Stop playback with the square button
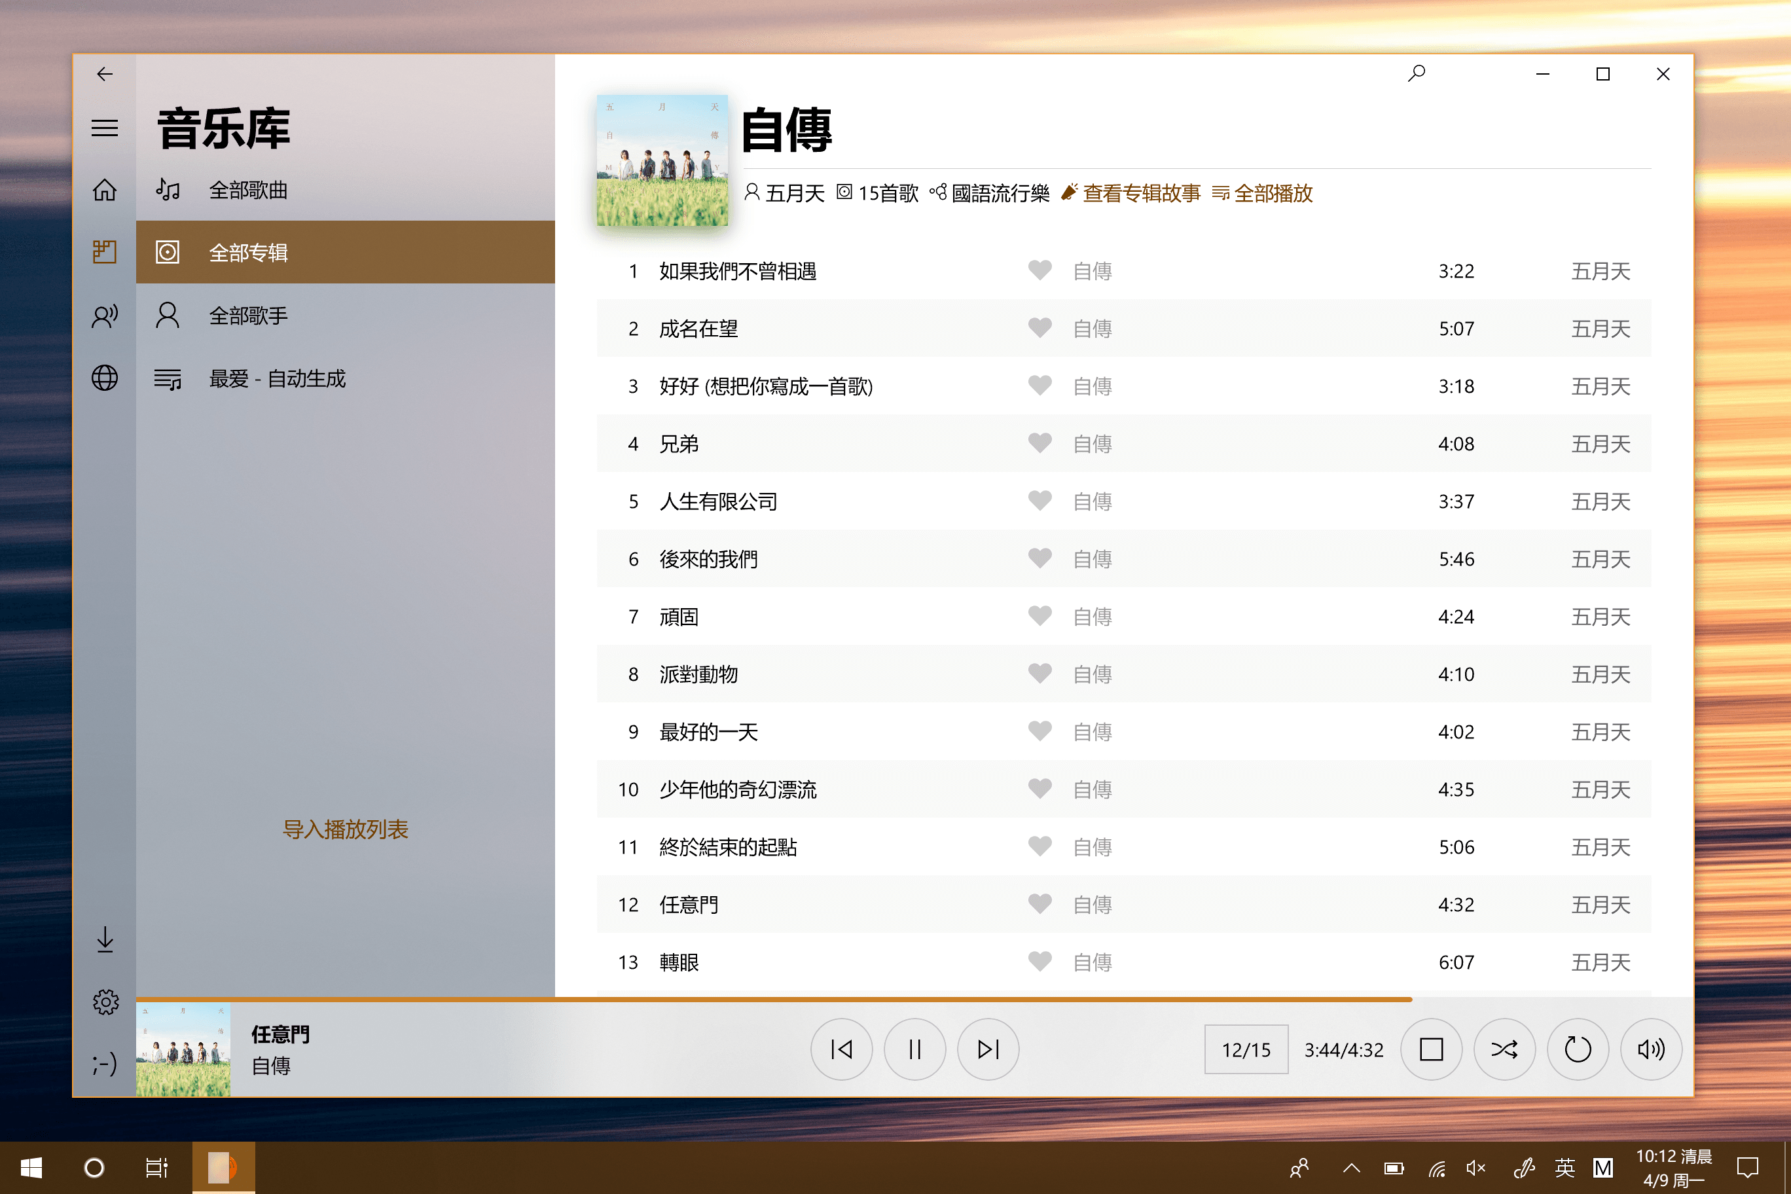This screenshot has height=1194, width=1791. 1432,1049
